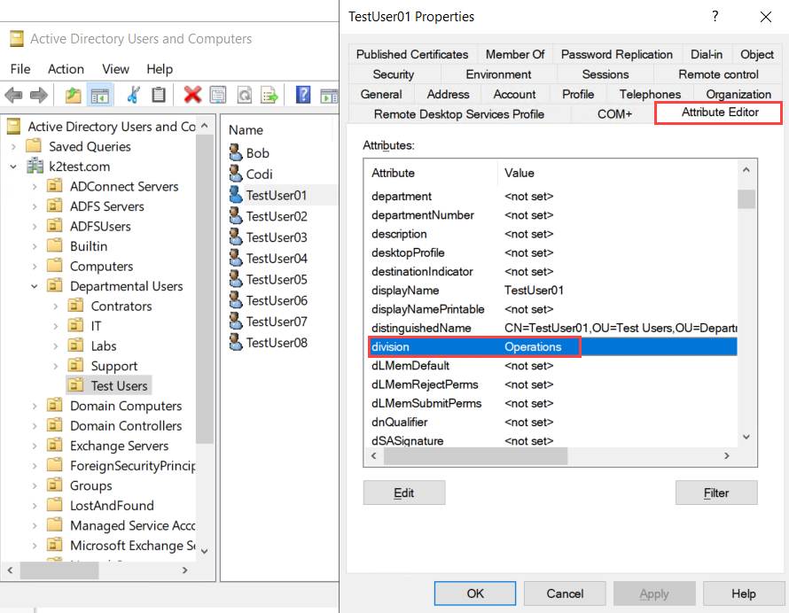The height and width of the screenshot is (613, 789).
Task: Click the red X Delete icon
Action: pos(192,95)
